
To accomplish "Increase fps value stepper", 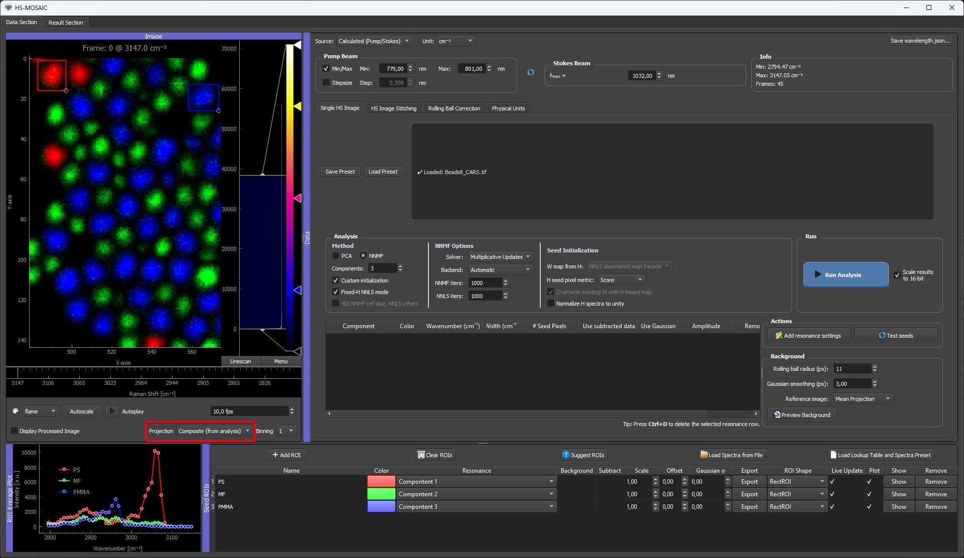I will (x=292, y=409).
